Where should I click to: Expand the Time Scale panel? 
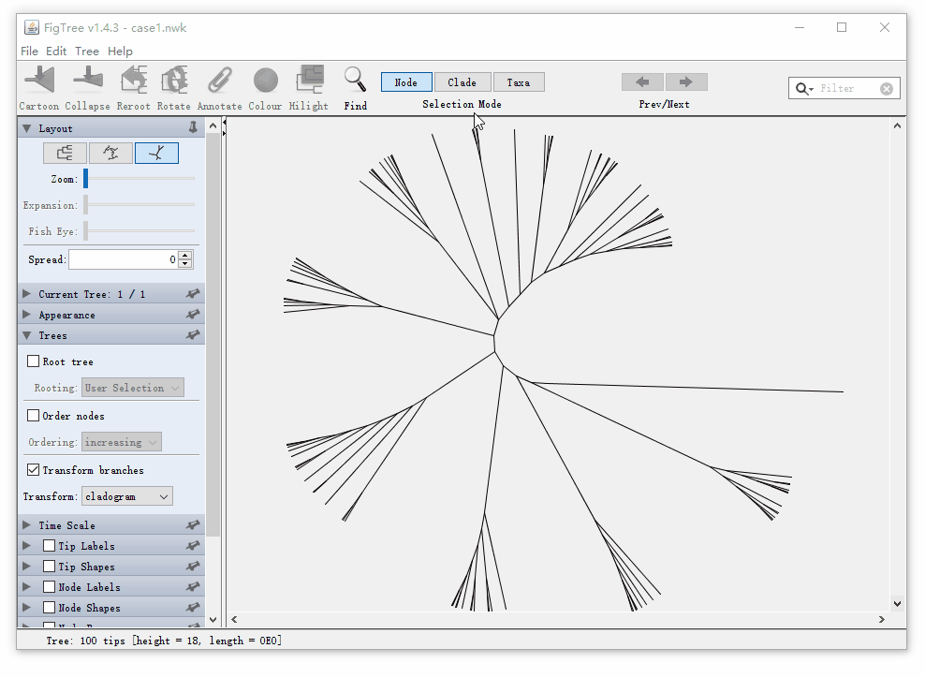[x=26, y=525]
